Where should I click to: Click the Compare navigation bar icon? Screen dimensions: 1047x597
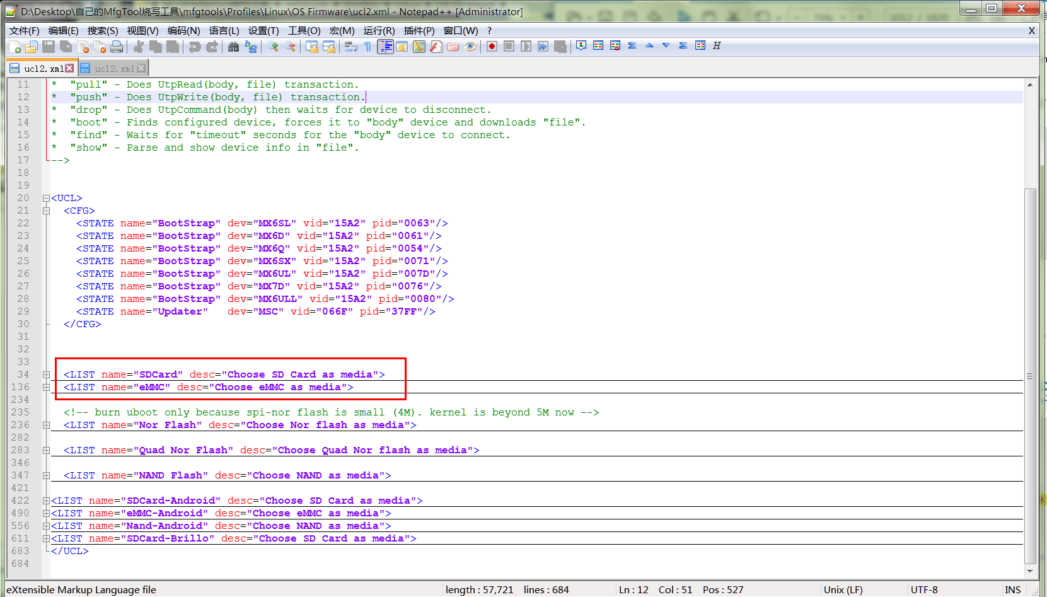pos(700,45)
